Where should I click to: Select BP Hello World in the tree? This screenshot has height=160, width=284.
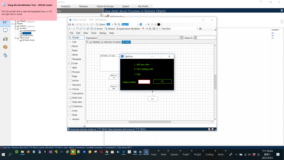click(x=29, y=40)
